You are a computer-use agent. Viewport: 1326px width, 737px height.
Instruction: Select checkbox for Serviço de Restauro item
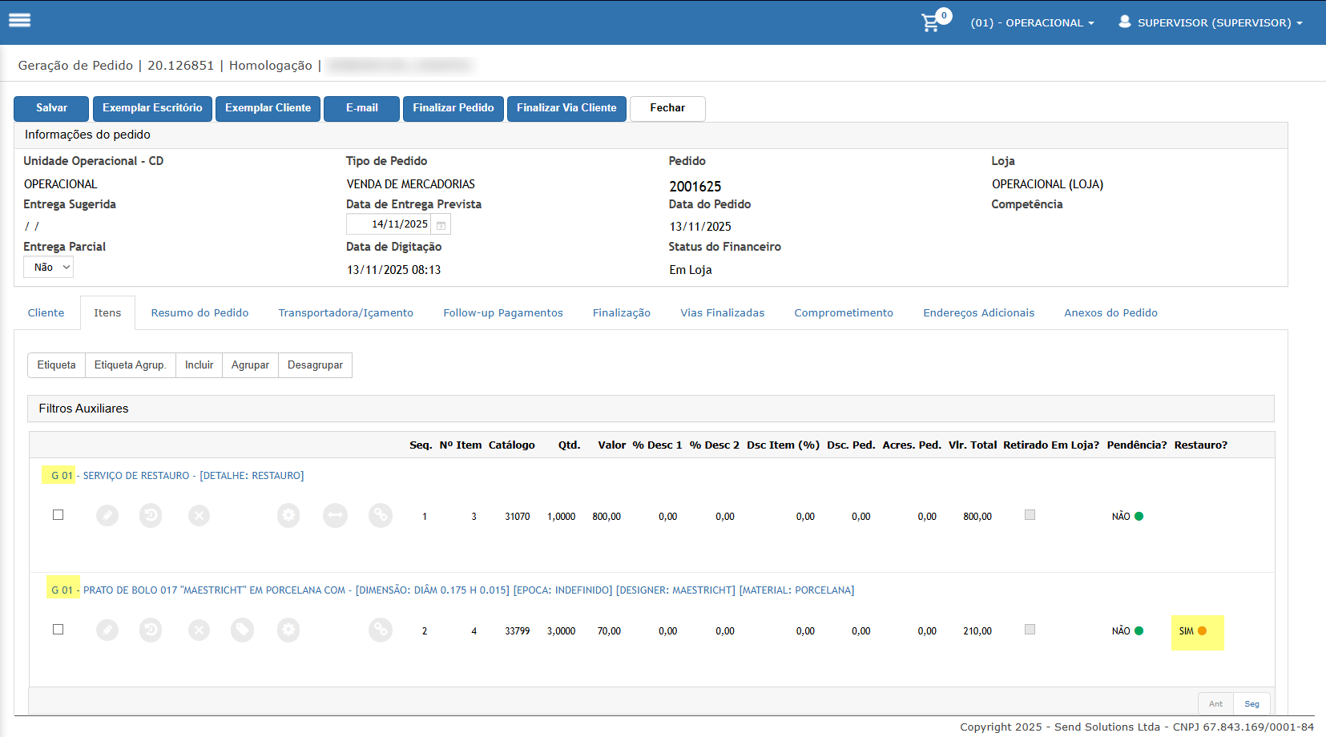point(58,515)
